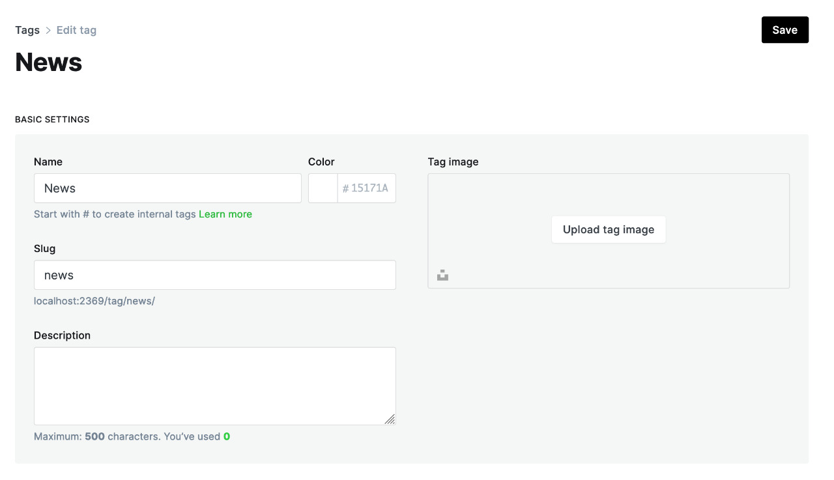Screen dimensions: 834x480
Task: Click the localhost tag URL preview text
Action: coord(94,301)
